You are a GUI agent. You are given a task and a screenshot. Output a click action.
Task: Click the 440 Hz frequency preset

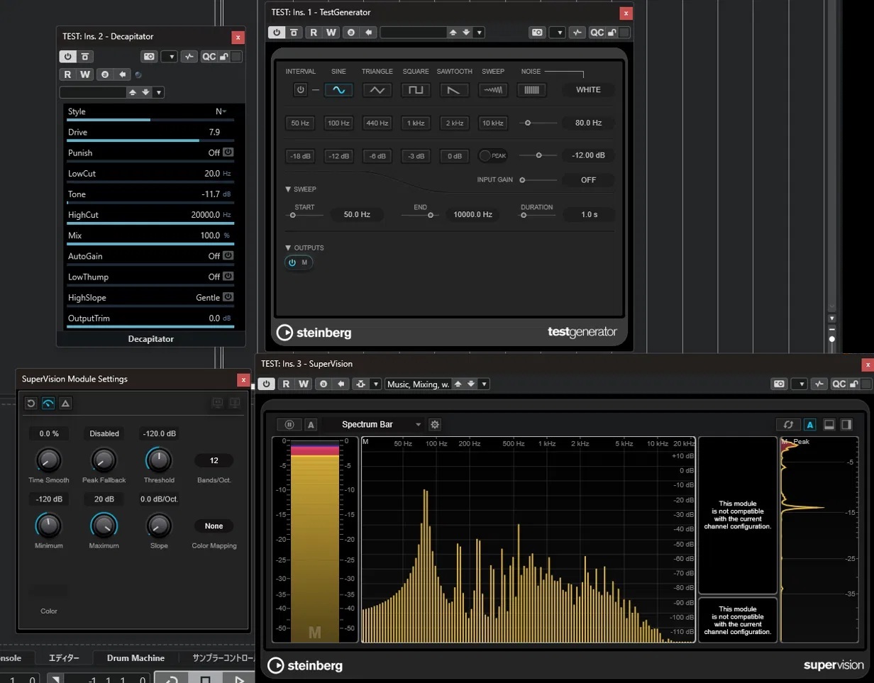(377, 123)
